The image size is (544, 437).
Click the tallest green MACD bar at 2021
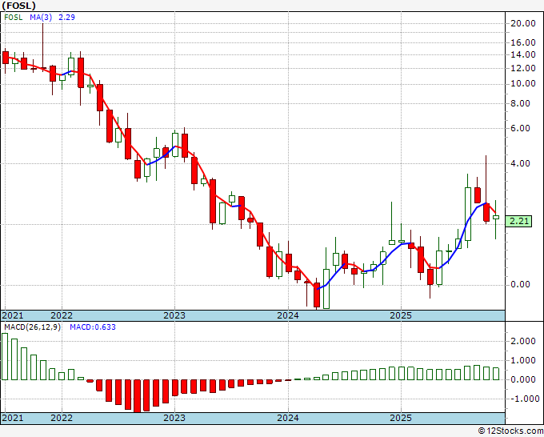pos(5,356)
